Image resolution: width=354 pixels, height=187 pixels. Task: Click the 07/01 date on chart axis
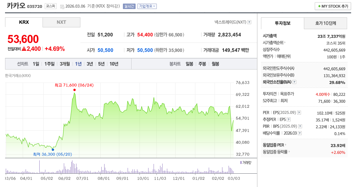click(x=83, y=178)
